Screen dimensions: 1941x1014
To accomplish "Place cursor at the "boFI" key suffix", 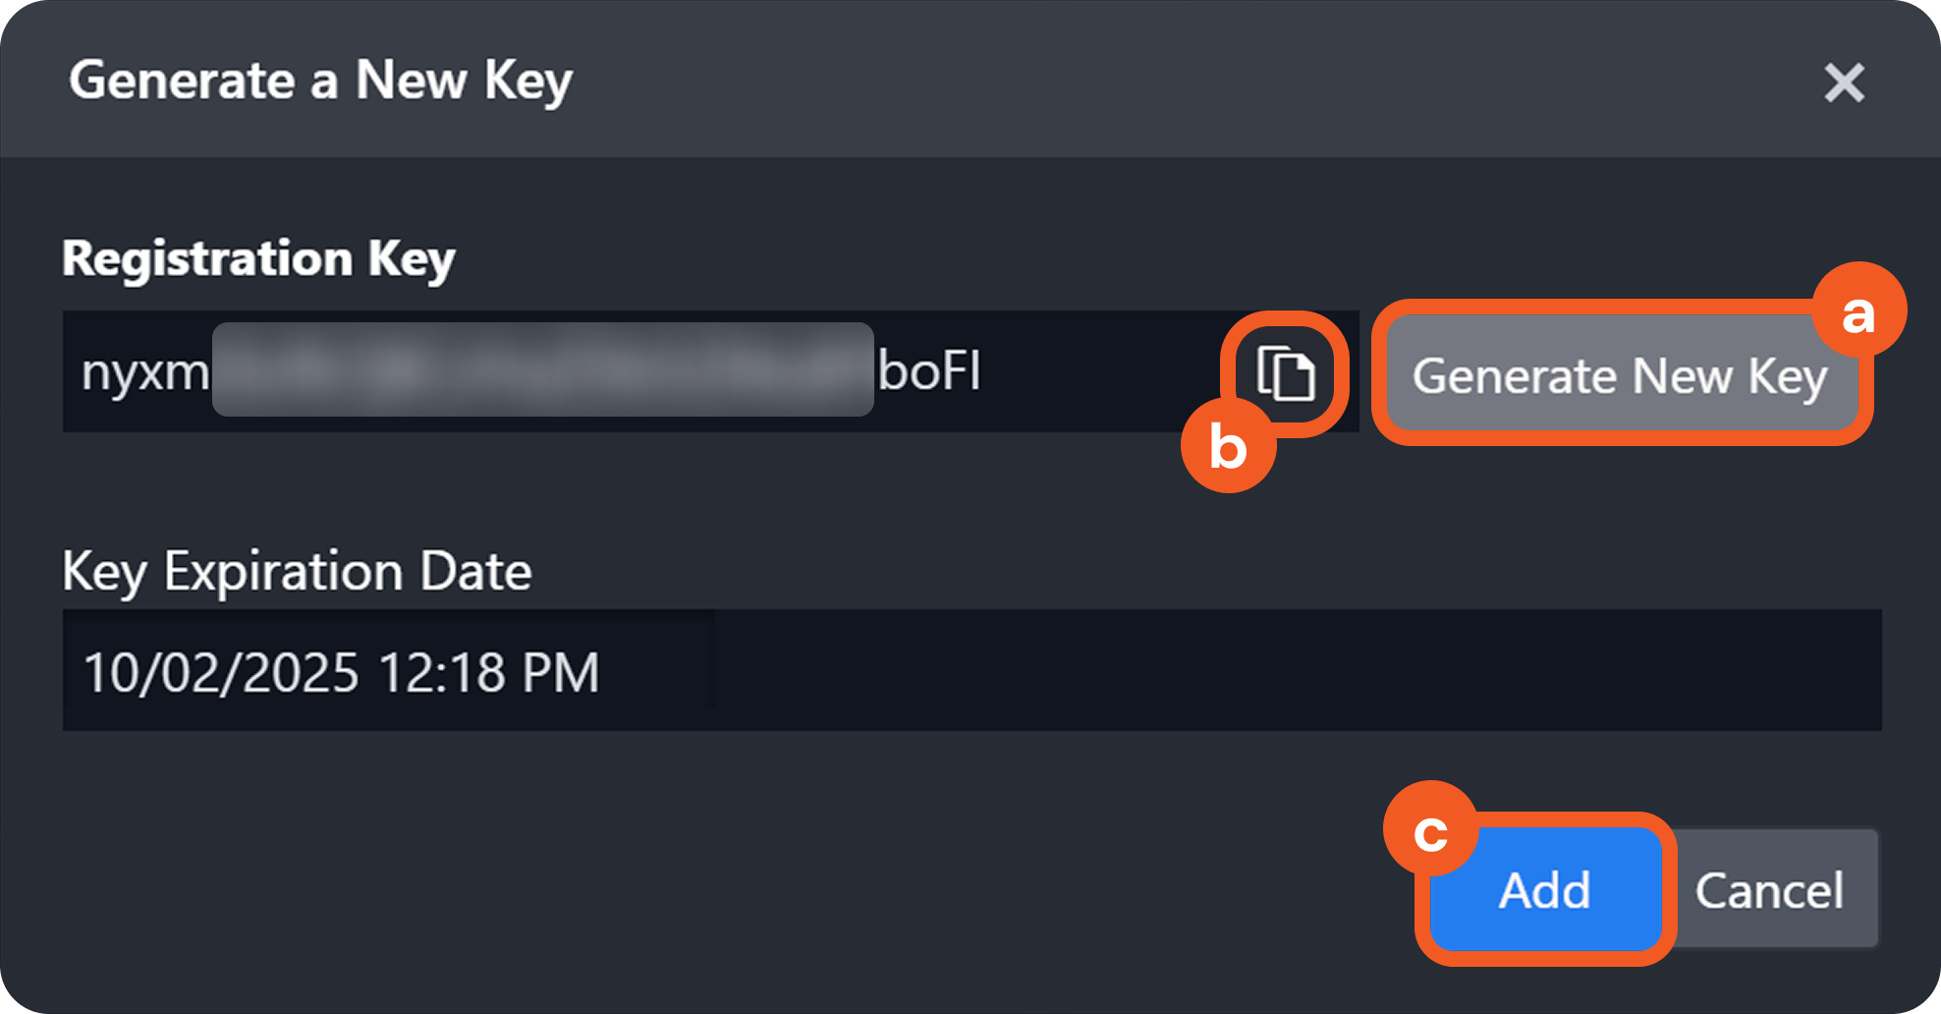I will click(x=928, y=372).
